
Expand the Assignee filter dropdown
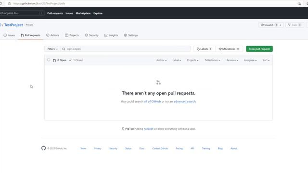(x=250, y=60)
